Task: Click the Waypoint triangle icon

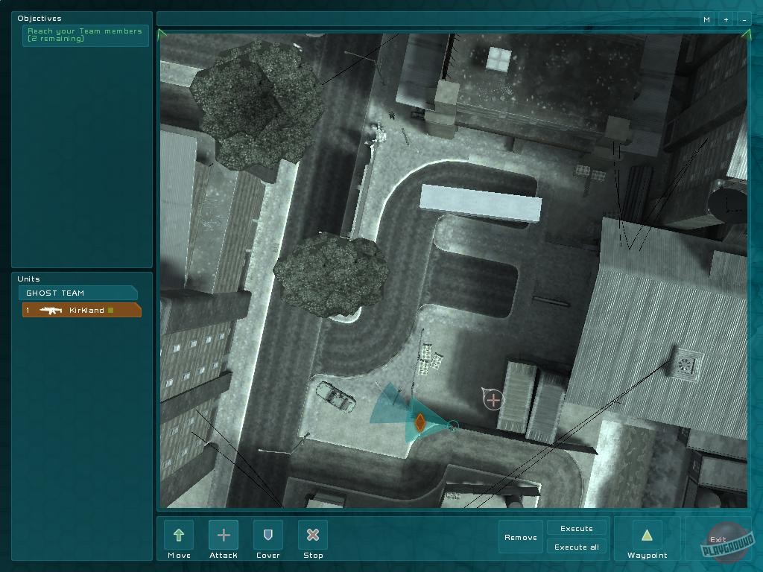Action: click(x=647, y=535)
